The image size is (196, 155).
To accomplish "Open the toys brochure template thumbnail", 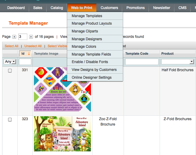I will coord(62,89).
